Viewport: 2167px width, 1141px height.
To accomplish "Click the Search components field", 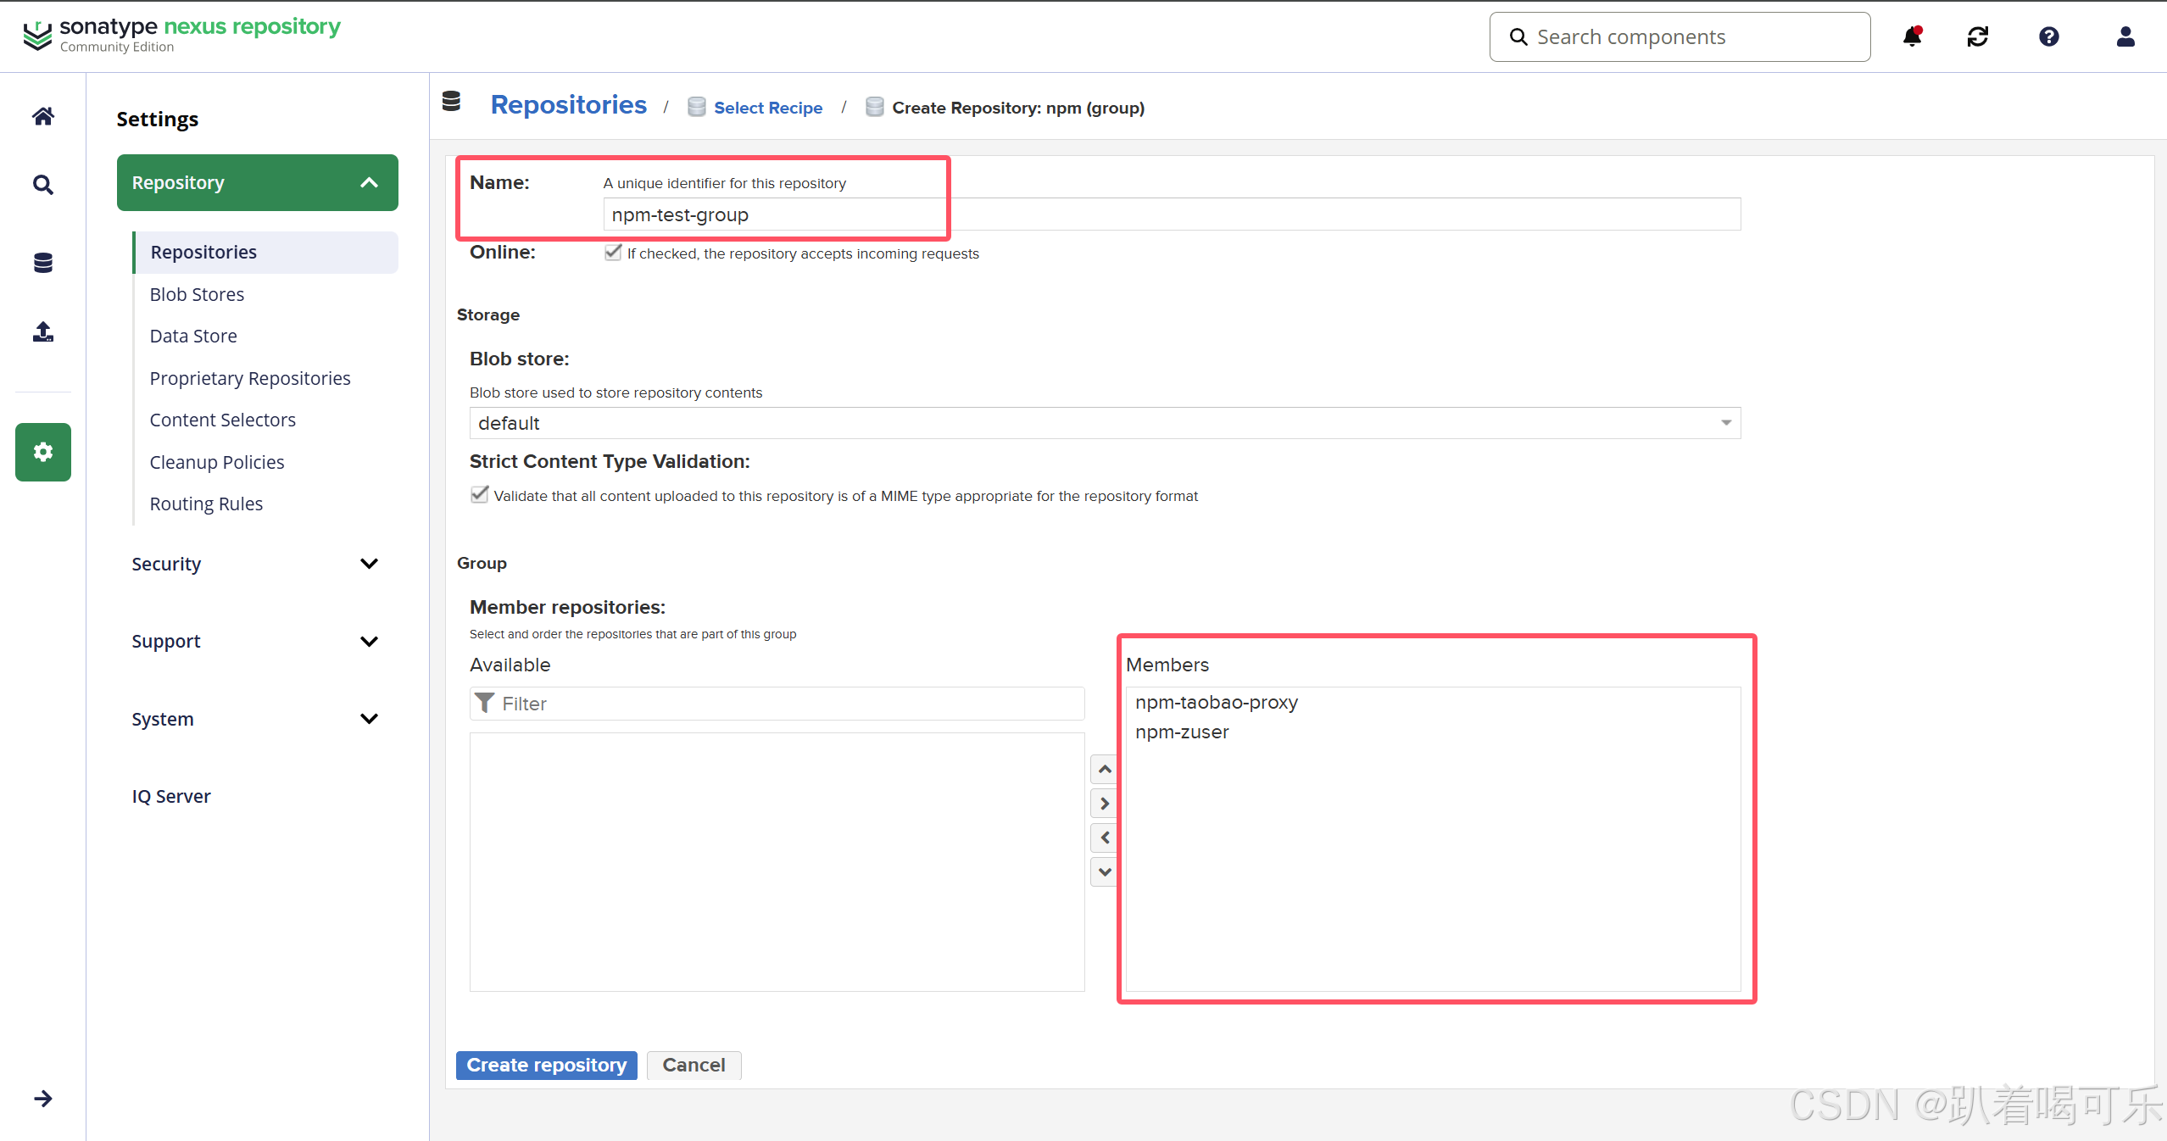I will [1680, 36].
